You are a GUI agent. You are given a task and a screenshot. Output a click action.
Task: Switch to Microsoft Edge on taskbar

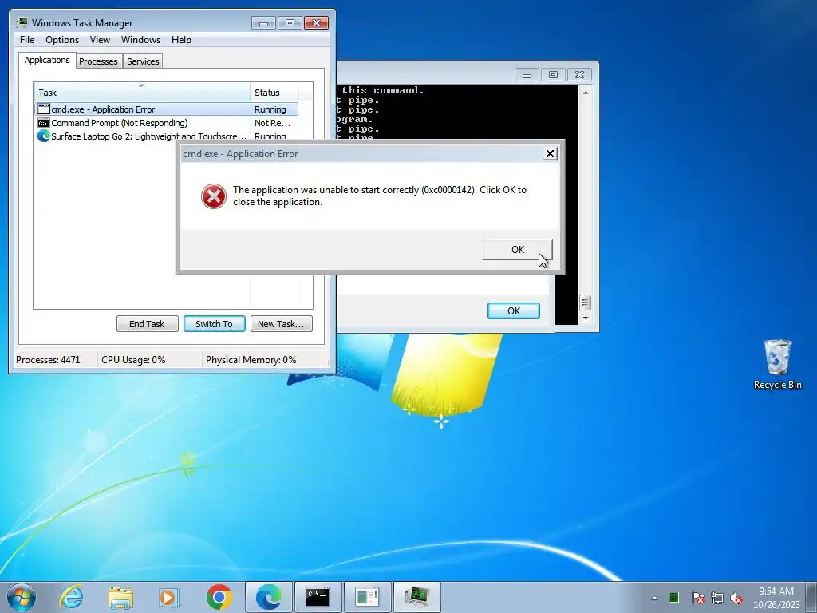coord(269,597)
